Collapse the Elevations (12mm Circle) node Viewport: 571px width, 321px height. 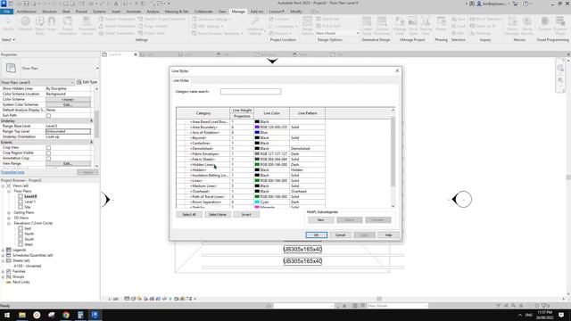[x=9, y=223]
